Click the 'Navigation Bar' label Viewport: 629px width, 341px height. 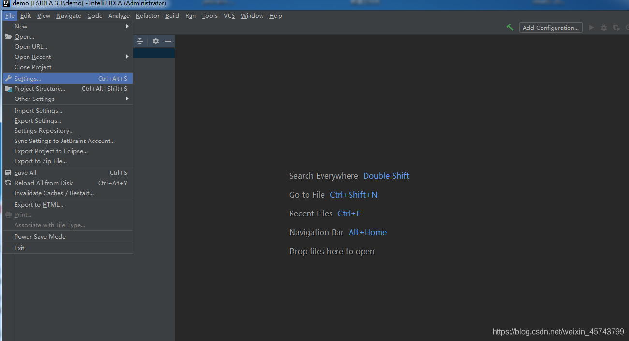(316, 232)
